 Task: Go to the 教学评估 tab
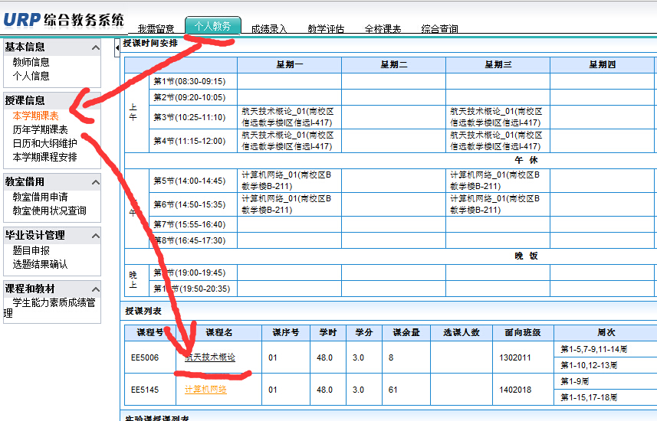326,29
